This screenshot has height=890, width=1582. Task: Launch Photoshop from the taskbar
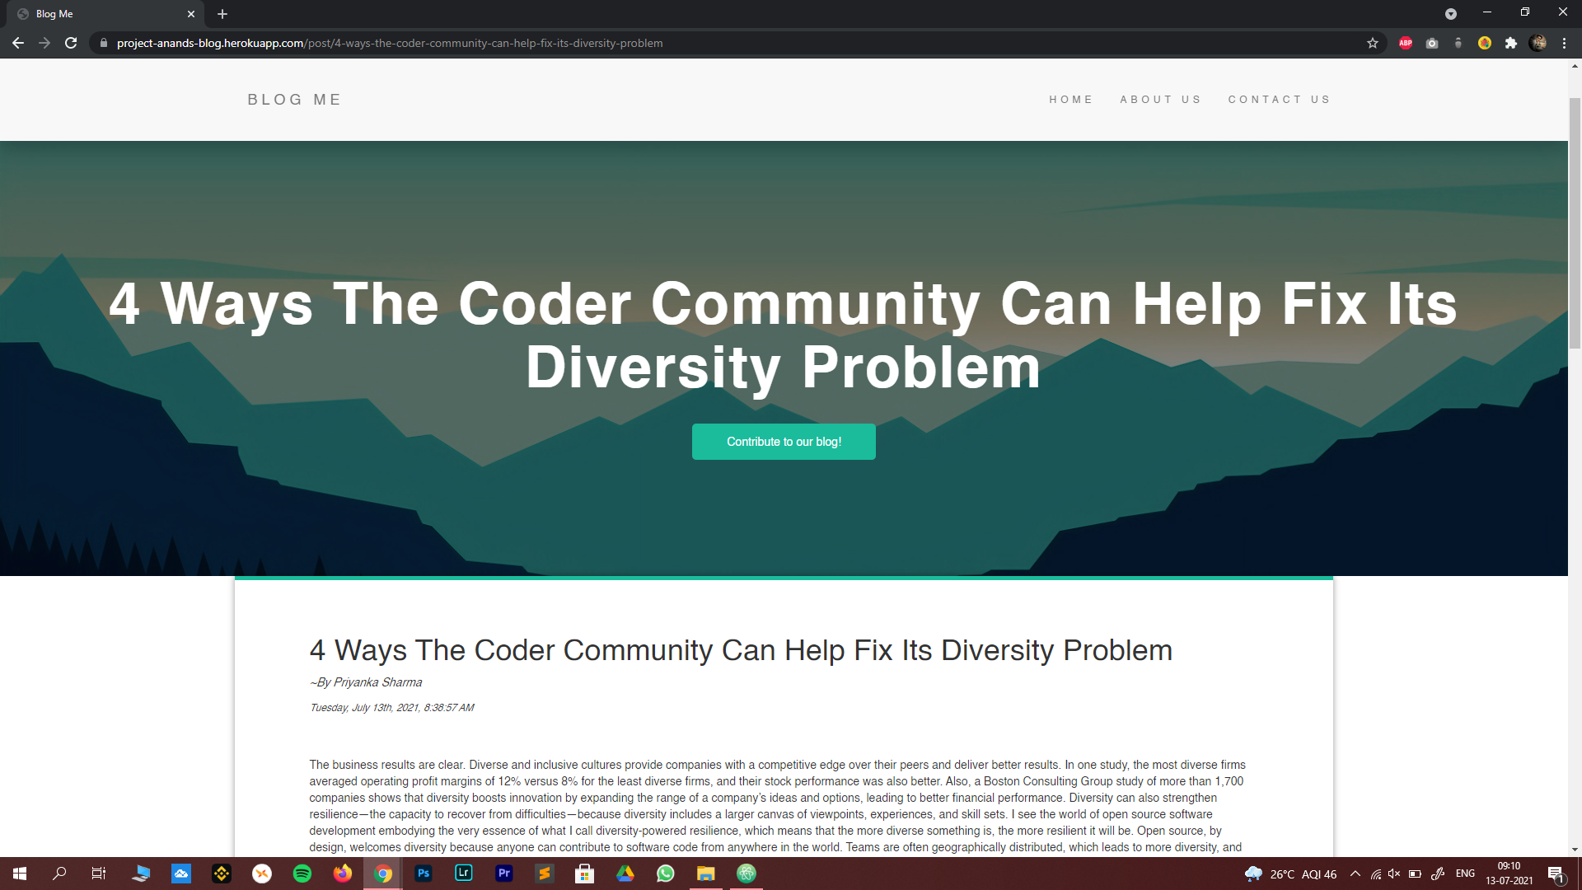[424, 874]
